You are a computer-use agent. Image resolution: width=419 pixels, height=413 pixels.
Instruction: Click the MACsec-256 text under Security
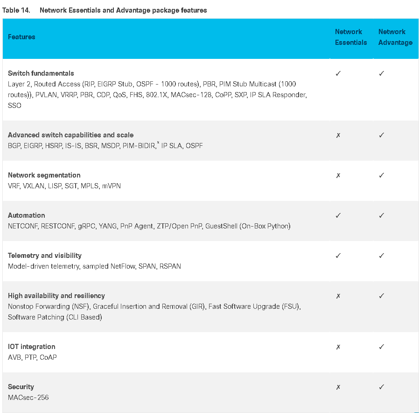click(28, 398)
